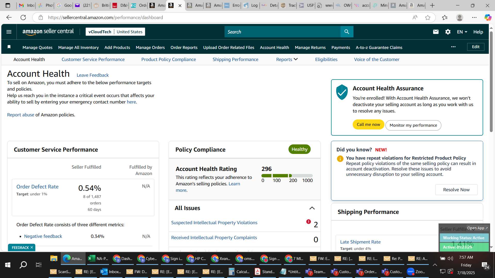
Task: Open the Negative feedback link
Action: click(43, 236)
